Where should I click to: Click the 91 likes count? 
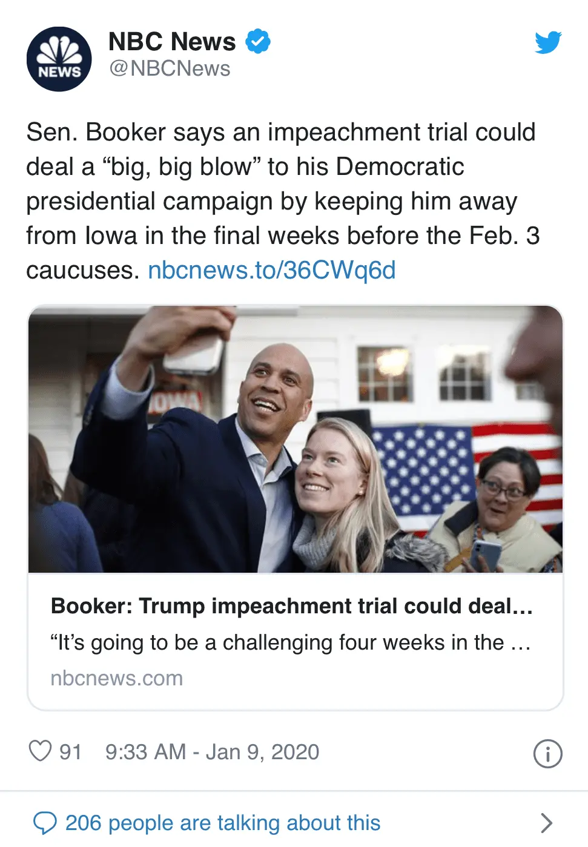click(70, 752)
